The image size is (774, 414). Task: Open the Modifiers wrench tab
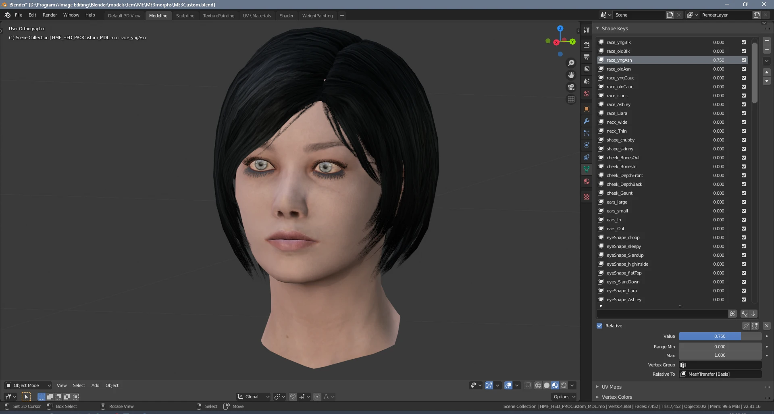tap(587, 121)
